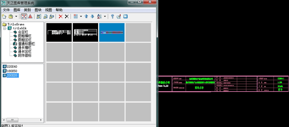
Task: Select the 普通标题栏 category
Action: click(26, 44)
